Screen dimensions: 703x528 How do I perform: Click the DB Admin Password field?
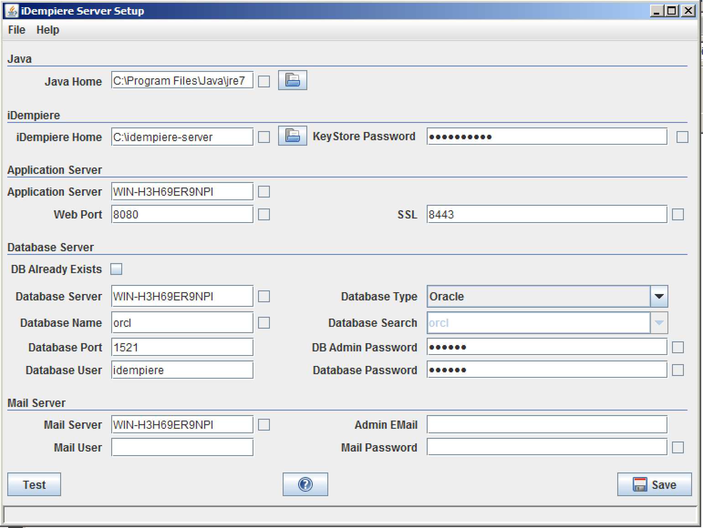(547, 347)
